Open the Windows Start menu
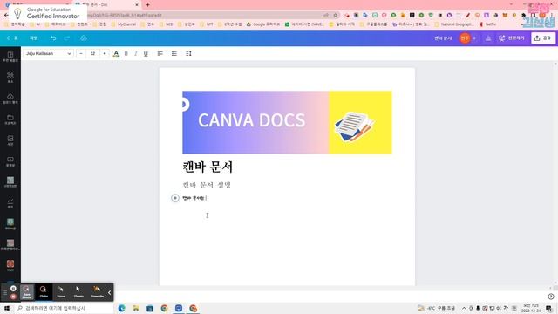Screen dimensions: 558x314 [7, 308]
